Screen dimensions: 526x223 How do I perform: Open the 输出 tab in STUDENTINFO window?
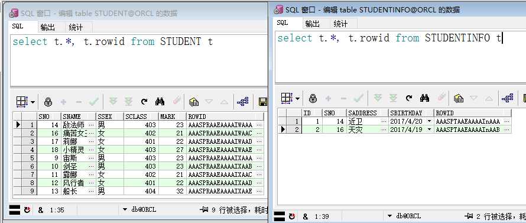pyautogui.click(x=312, y=24)
